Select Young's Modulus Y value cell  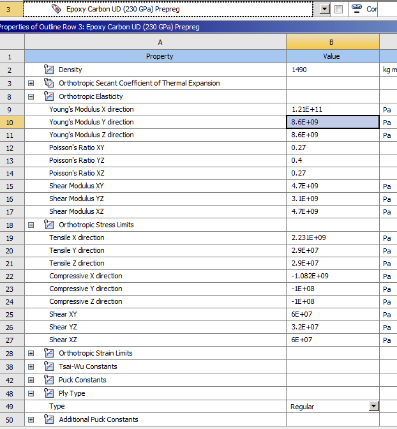[x=333, y=122]
